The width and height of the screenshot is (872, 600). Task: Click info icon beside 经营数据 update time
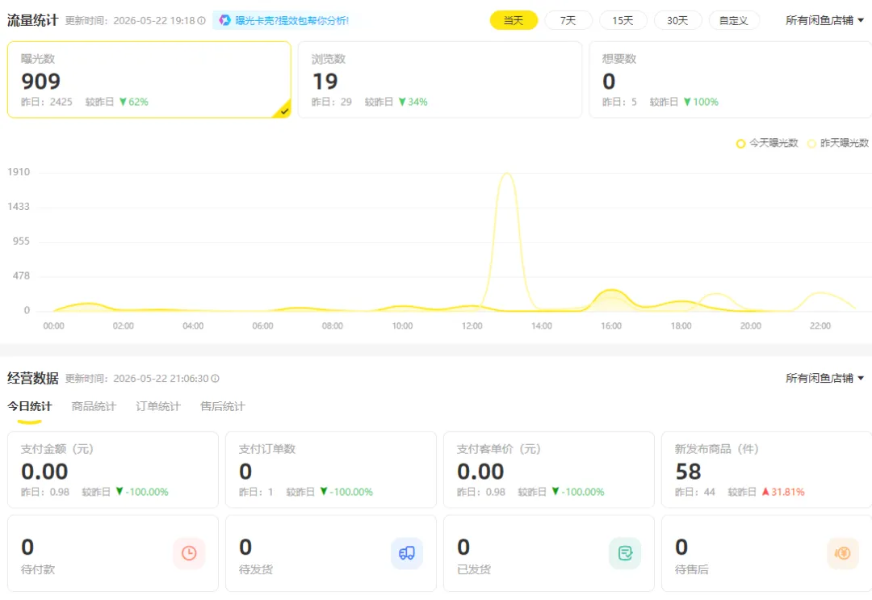coord(216,378)
